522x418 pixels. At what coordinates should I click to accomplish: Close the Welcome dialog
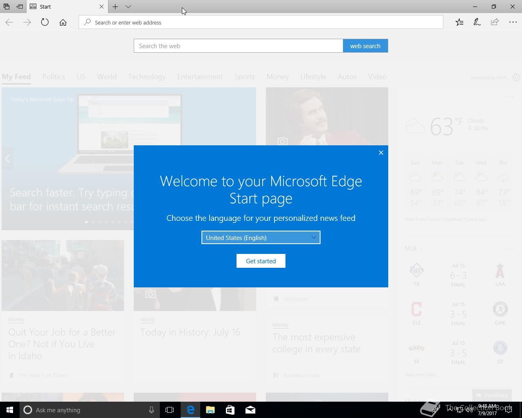[x=381, y=153]
